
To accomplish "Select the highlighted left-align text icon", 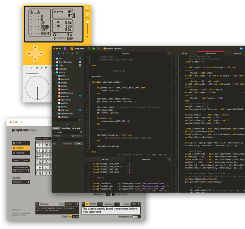I will pyautogui.click(x=87, y=204).
